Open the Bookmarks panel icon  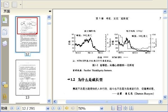[5, 20]
